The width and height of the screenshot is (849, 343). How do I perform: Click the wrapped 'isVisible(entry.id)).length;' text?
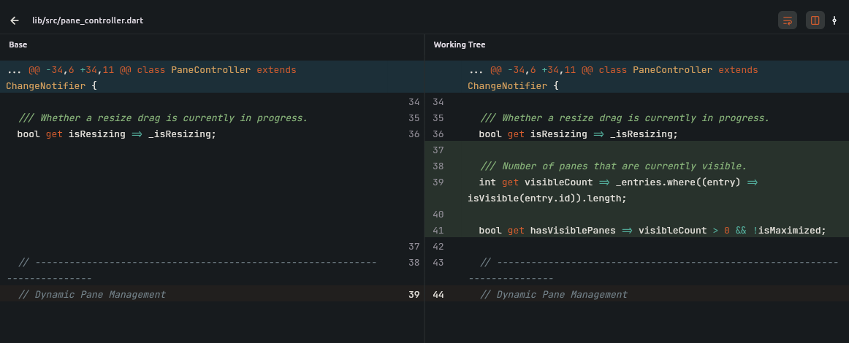(547, 199)
